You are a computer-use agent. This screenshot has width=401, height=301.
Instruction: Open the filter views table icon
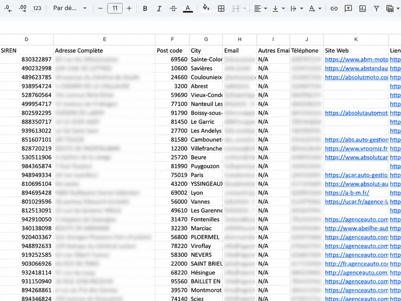390,8
